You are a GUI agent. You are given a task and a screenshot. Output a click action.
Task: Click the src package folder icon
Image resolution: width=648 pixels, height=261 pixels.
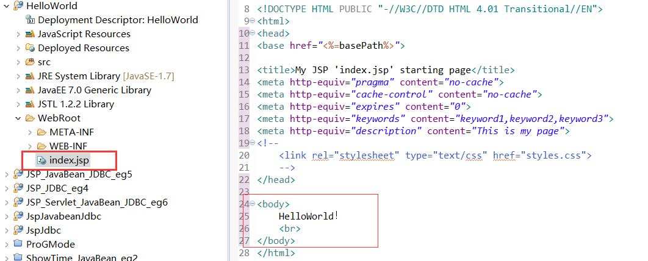(30, 62)
